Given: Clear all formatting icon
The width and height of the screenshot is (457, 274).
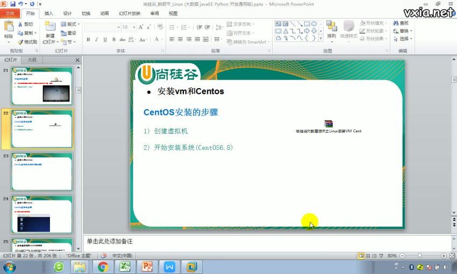Looking at the screenshot, I should (x=160, y=27).
